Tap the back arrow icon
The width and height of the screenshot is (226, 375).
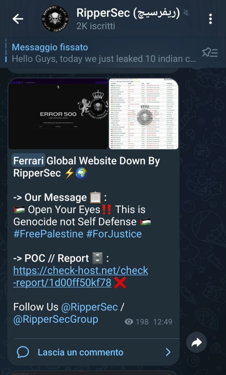tap(18, 19)
